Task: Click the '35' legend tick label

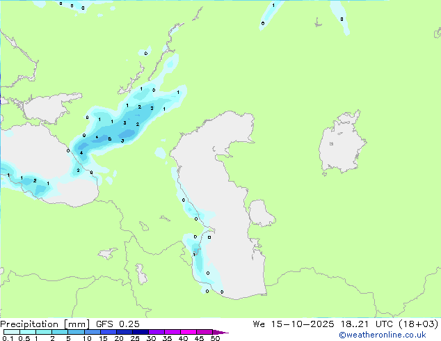Action: tap(167, 338)
